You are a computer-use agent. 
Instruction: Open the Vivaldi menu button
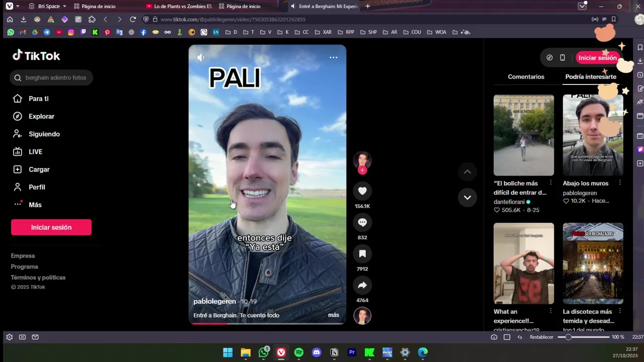coord(10,6)
